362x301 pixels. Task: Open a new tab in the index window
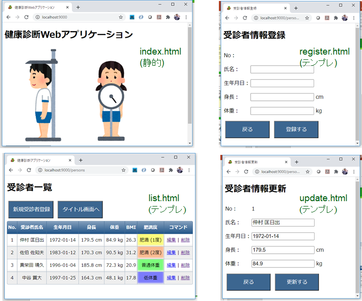(x=78, y=7)
